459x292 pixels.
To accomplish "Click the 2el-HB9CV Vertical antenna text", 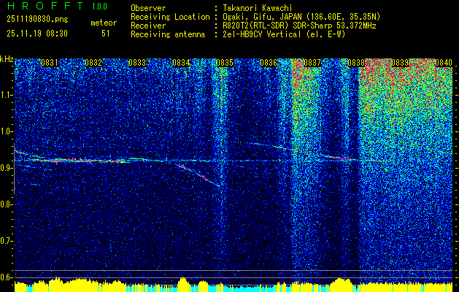I will [x=284, y=34].
